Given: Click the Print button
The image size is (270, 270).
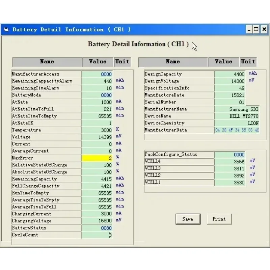Looking at the screenshot, I should pos(219,219).
